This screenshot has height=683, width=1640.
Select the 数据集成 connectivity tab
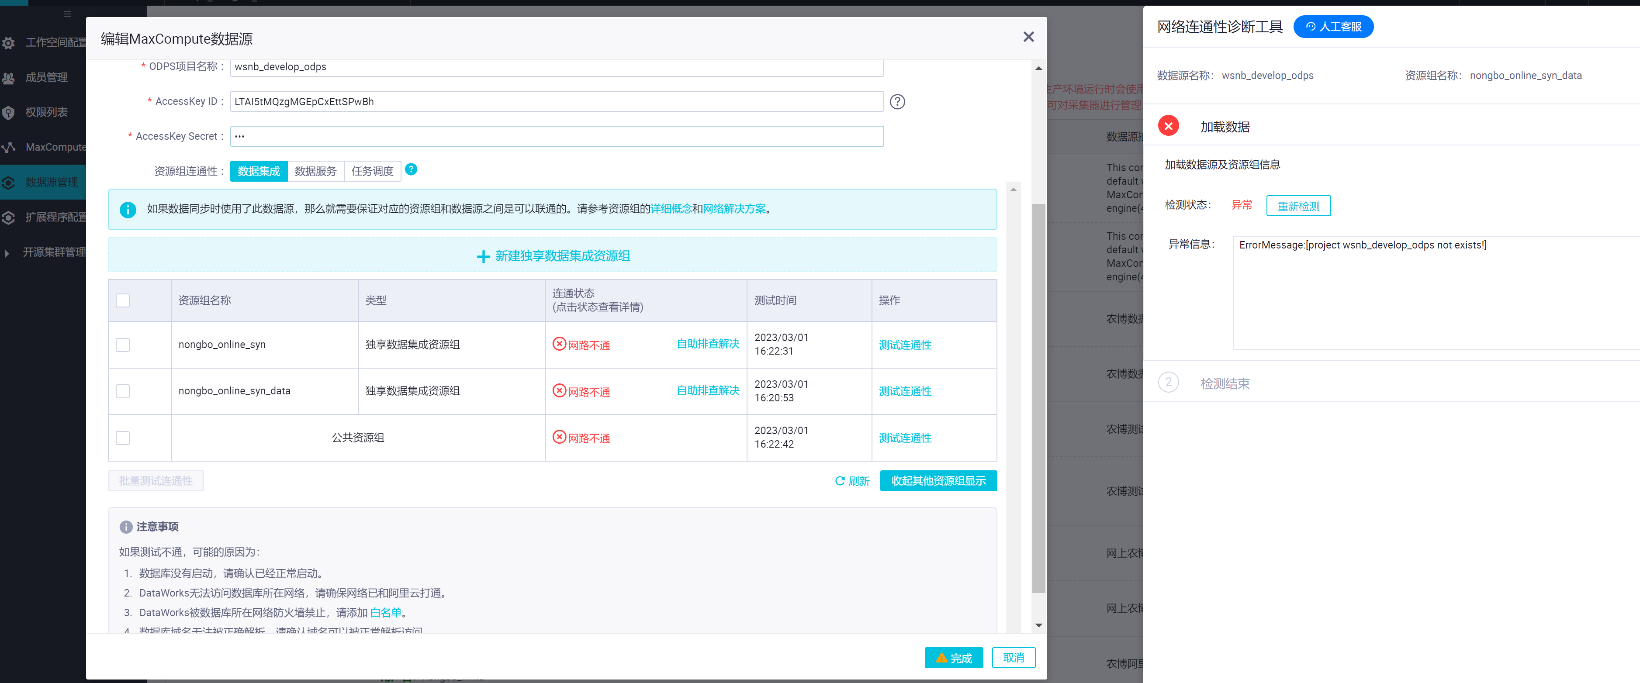259,171
